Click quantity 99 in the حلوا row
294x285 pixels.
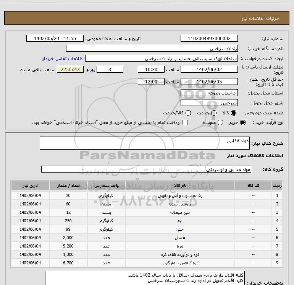68,229
